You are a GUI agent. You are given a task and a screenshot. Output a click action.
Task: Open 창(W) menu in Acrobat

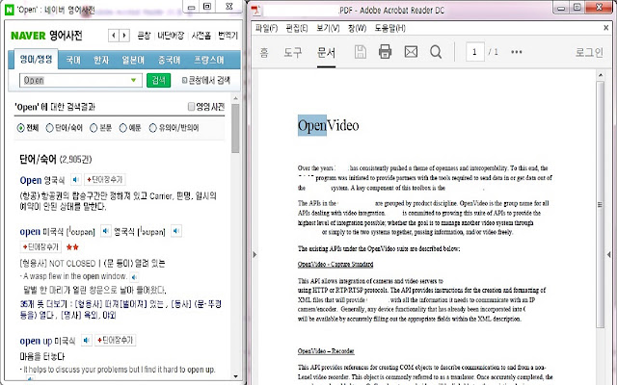pyautogui.click(x=357, y=28)
